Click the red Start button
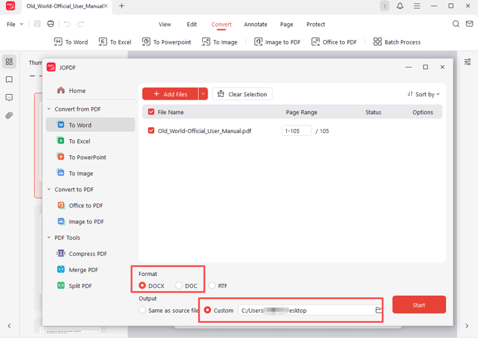This screenshot has width=478, height=338. click(x=419, y=305)
